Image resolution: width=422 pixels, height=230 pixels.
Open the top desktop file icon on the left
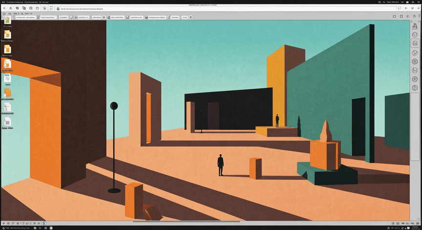coord(7,20)
